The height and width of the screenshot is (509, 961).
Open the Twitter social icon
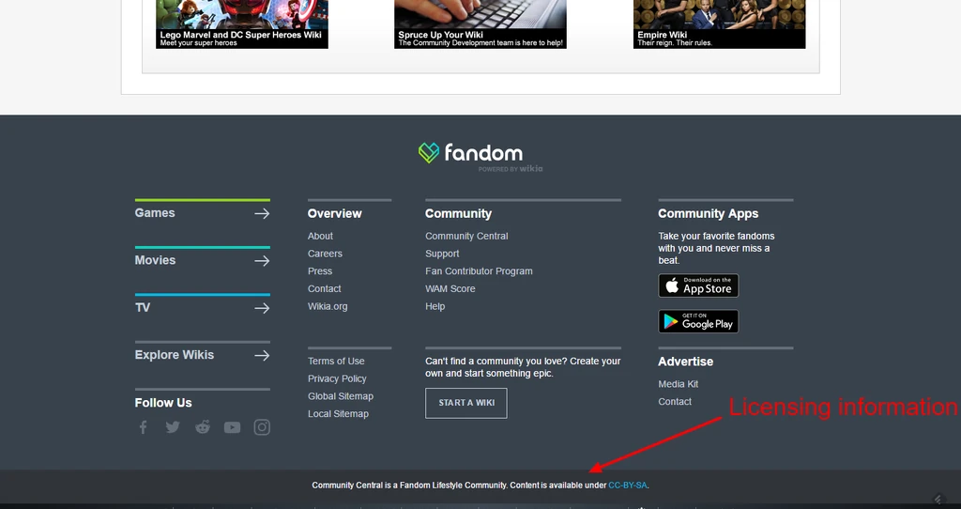pyautogui.click(x=173, y=427)
